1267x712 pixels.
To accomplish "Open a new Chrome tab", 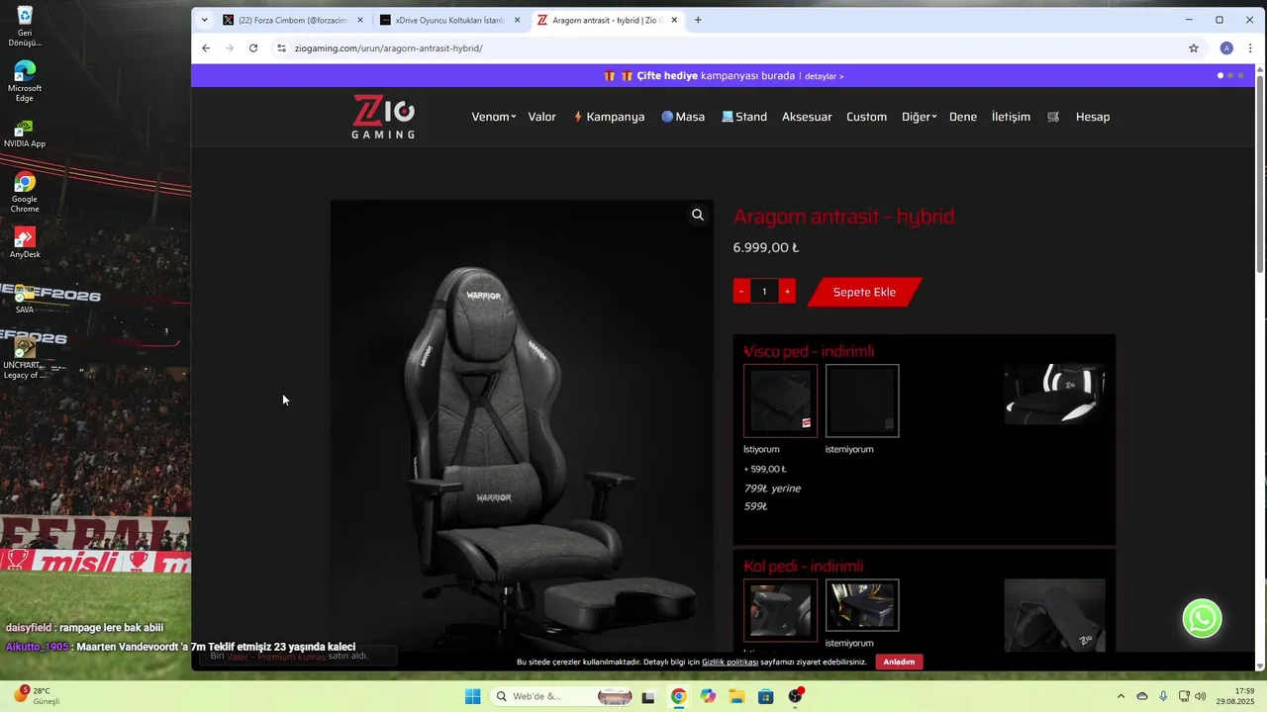I will pyautogui.click(x=698, y=20).
